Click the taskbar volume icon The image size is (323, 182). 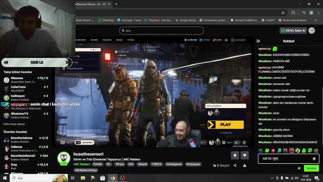point(297,178)
